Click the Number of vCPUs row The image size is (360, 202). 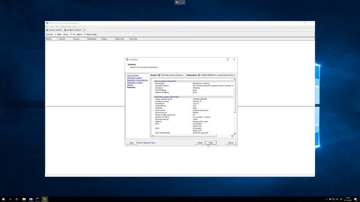193,117
